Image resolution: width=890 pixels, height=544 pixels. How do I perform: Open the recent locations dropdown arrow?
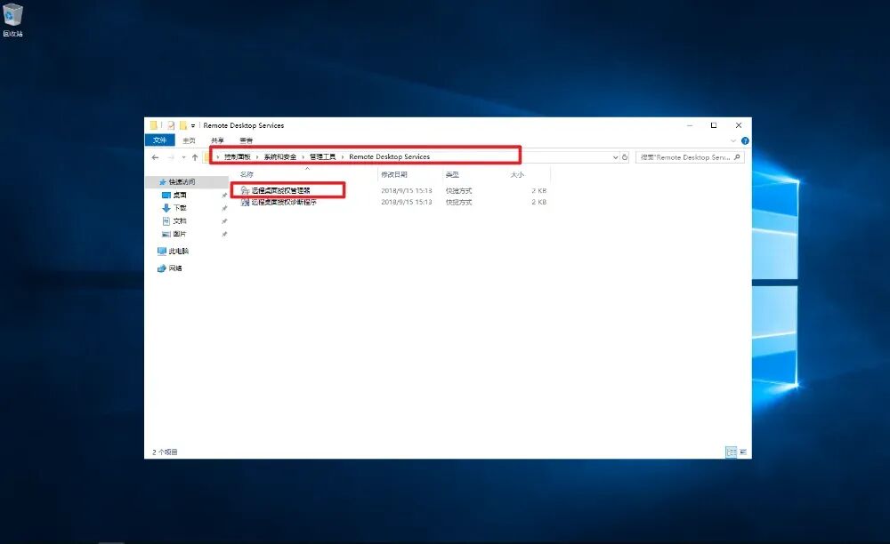coord(182,157)
